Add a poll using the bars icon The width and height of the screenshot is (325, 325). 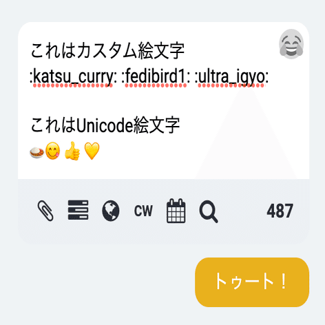(x=78, y=210)
